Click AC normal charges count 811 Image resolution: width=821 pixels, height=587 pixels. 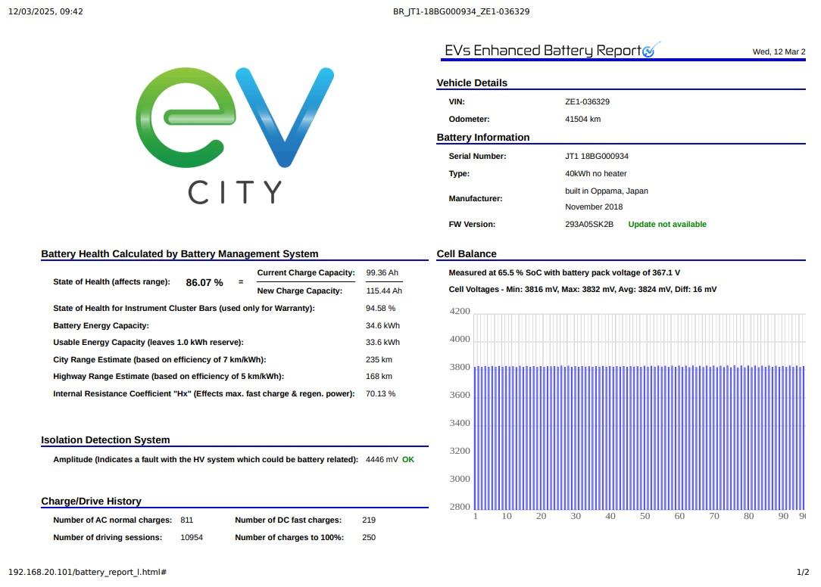click(187, 520)
